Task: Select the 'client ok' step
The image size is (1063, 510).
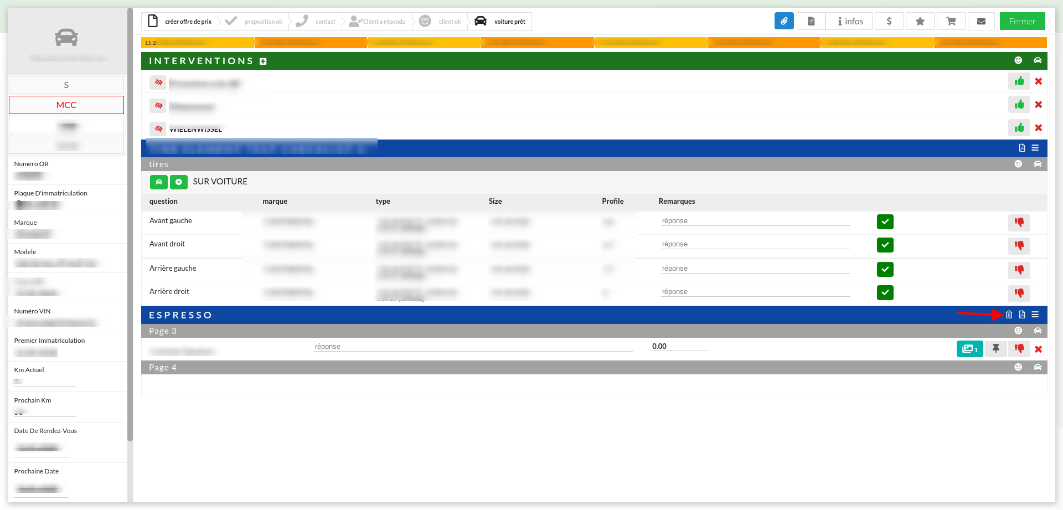Action: coord(441,22)
